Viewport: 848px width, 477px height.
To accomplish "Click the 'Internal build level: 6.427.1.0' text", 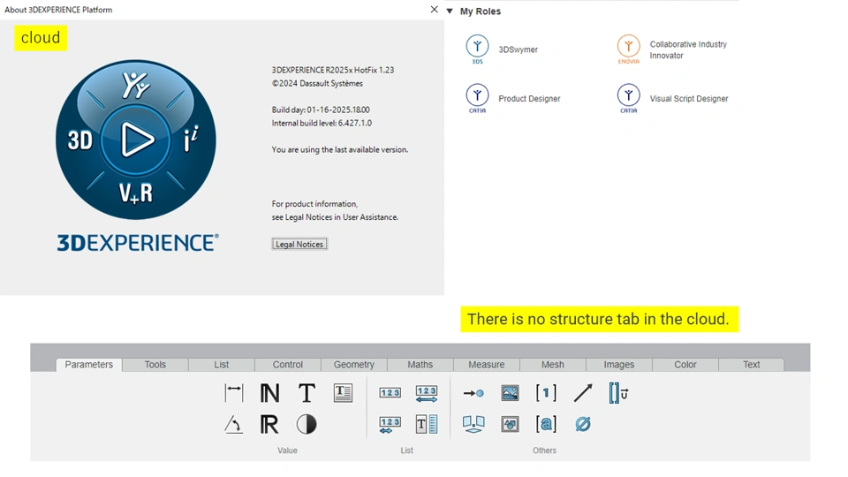I will 322,124.
